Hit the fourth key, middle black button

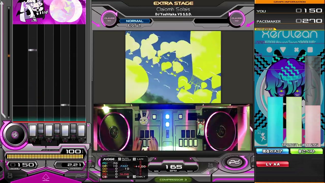pyautogui.click(x=57, y=129)
